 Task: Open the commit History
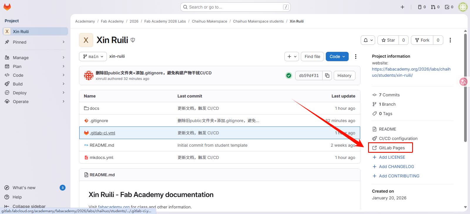(344, 76)
